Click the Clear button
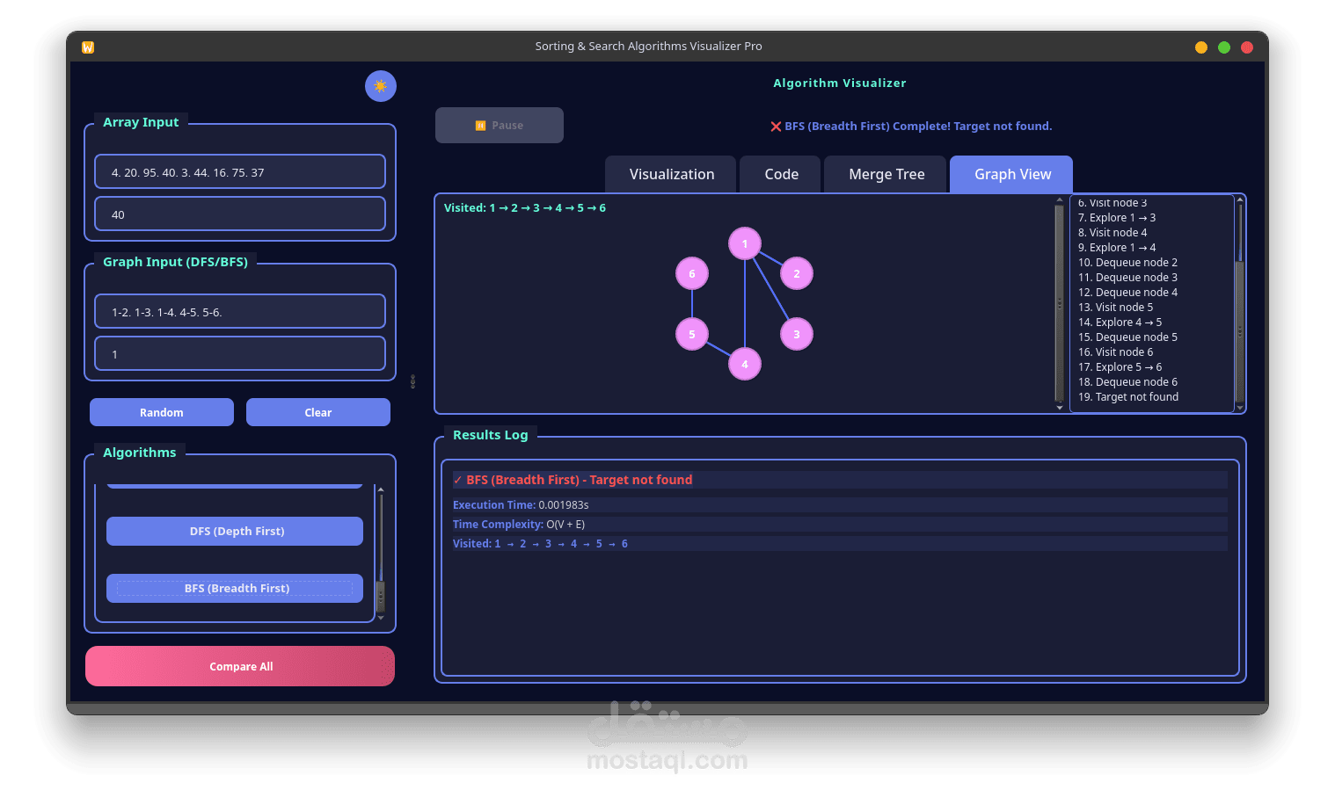 coord(318,412)
